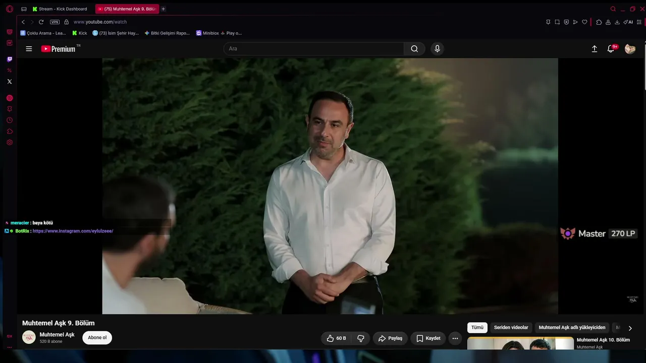Like the video showing 60 B

click(x=336, y=338)
